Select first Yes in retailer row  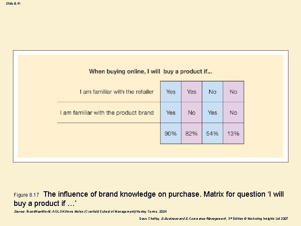[171, 92]
